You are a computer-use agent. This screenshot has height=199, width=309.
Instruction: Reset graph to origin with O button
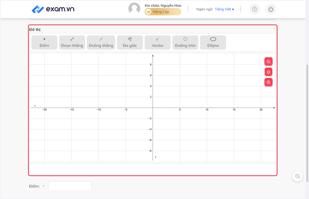click(269, 72)
